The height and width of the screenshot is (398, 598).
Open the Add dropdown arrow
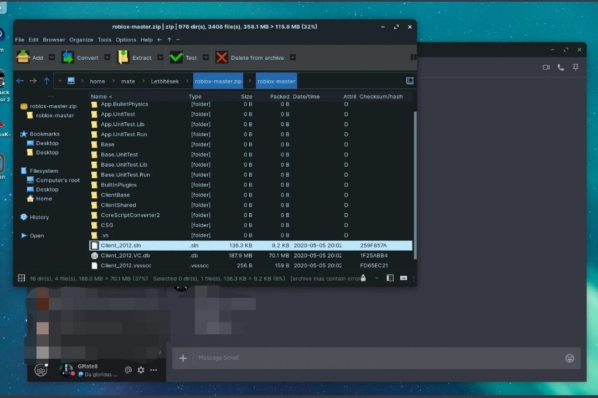pos(52,57)
